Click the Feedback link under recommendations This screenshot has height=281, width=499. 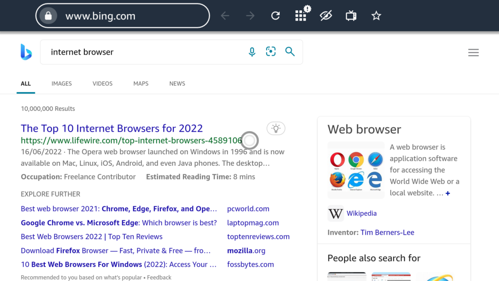tap(159, 278)
